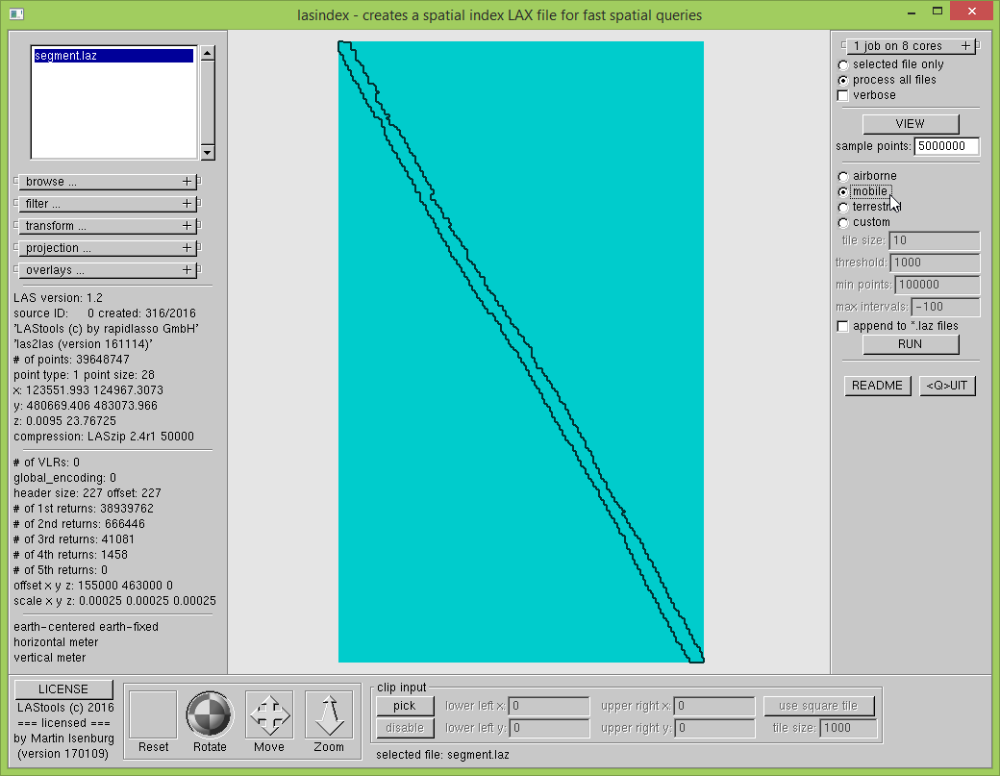Choose the custom radio option
1000x776 pixels.
click(x=843, y=222)
